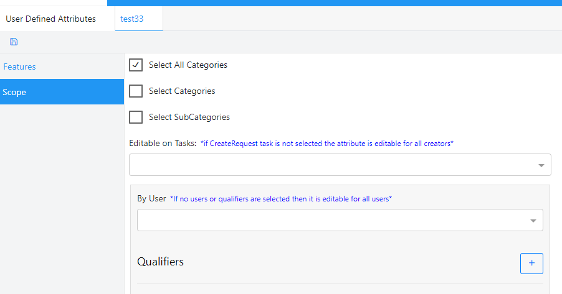Image resolution: width=562 pixels, height=294 pixels.
Task: Click the Select SubCategories label text
Action: pos(189,117)
